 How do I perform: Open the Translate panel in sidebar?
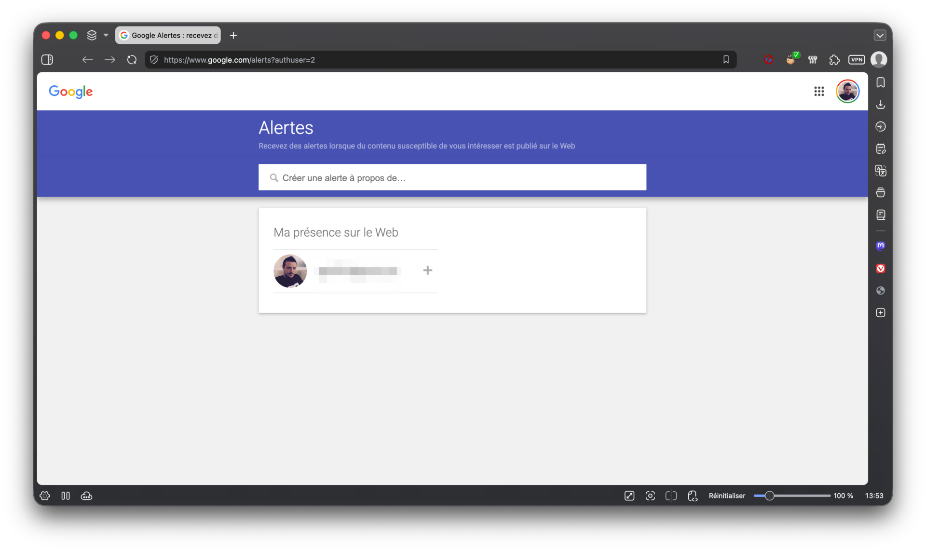pyautogui.click(x=880, y=171)
